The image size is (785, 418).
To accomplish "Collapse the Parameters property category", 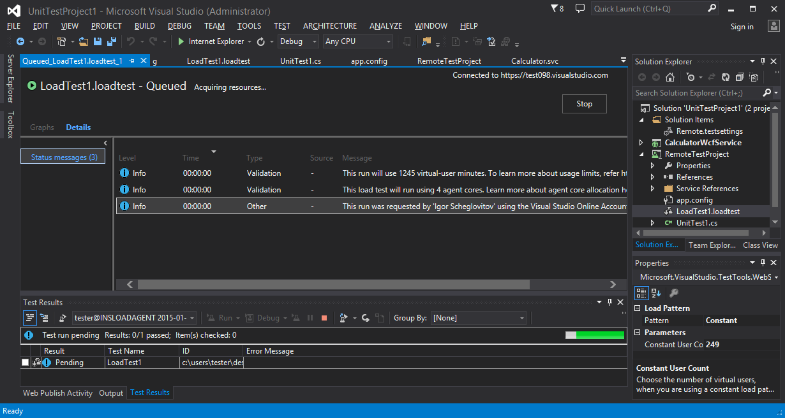I will [x=638, y=333].
